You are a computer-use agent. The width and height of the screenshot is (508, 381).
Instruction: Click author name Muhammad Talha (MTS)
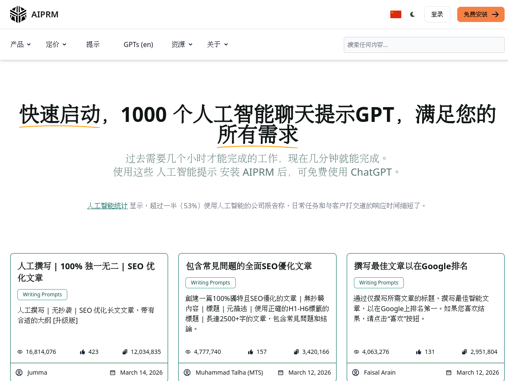229,373
